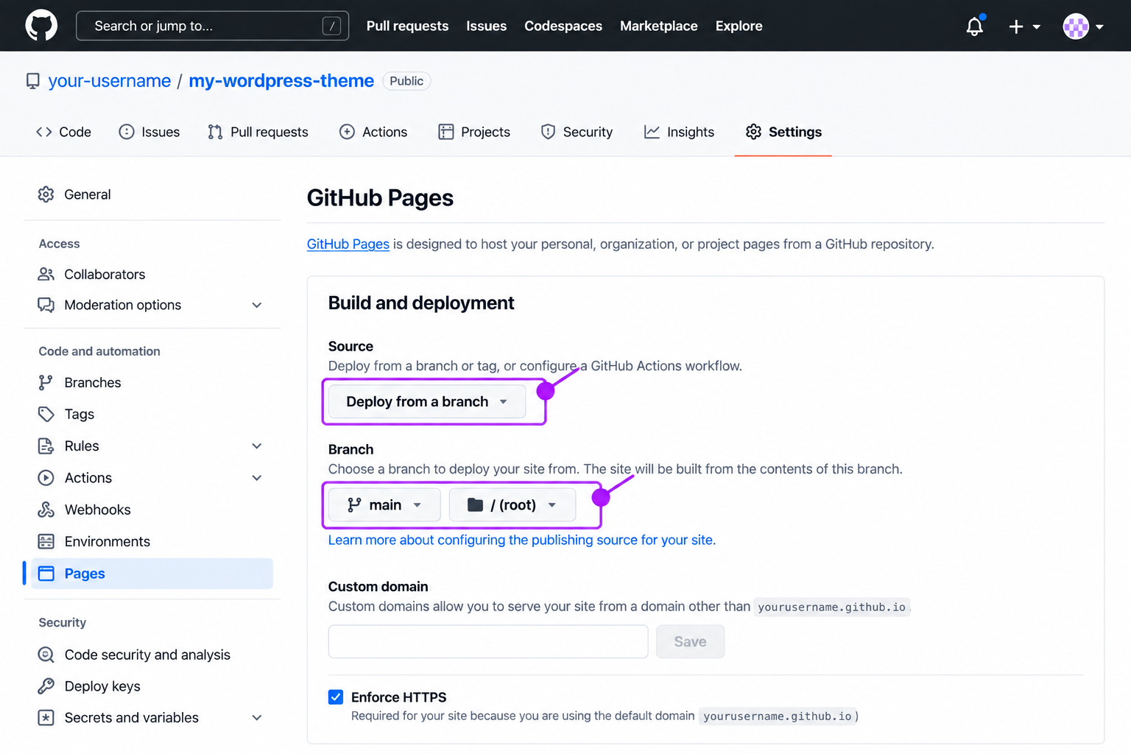Click the Collaborators people icon
Image resolution: width=1131 pixels, height=754 pixels.
46,274
